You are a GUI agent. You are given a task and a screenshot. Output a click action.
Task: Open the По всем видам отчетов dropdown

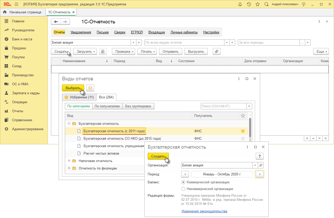pyautogui.click(x=227, y=42)
